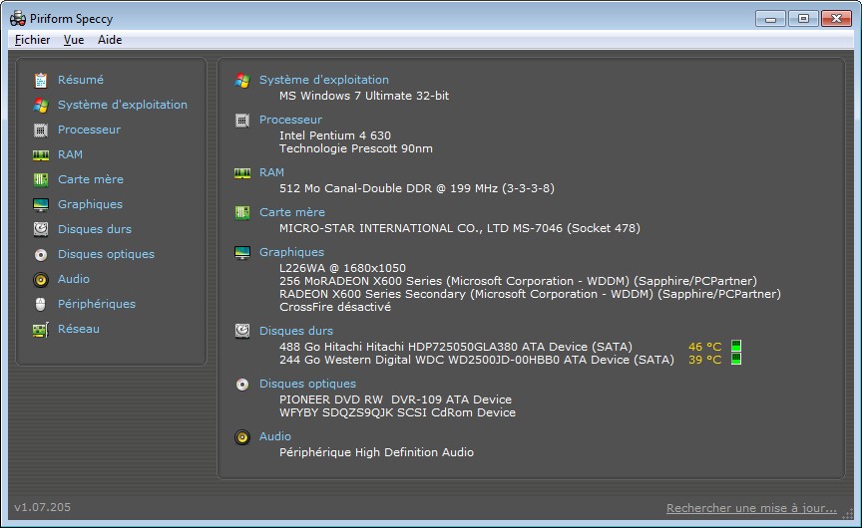The image size is (862, 528).
Task: Click the 39 °C temperature value
Action: 704,360
